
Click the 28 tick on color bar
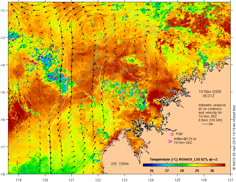[182, 170]
